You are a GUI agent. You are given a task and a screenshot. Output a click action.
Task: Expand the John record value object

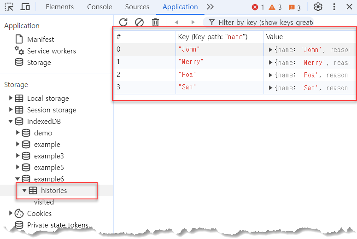pyautogui.click(x=270, y=50)
